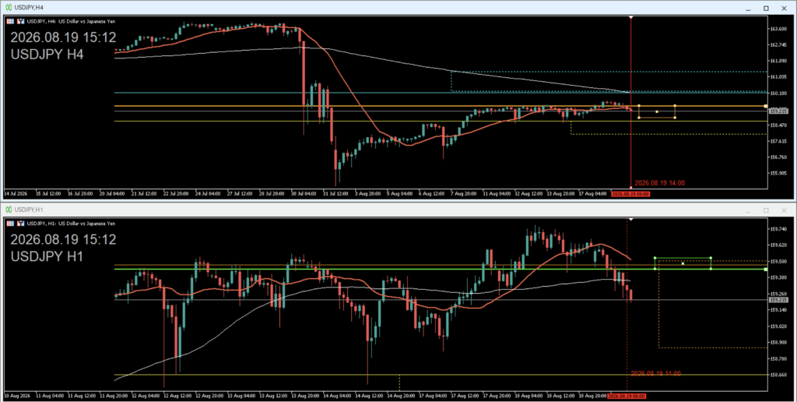Click '7 Aug 20:00' on H4 time axis
This screenshot has width=797, height=402.
coord(463,194)
